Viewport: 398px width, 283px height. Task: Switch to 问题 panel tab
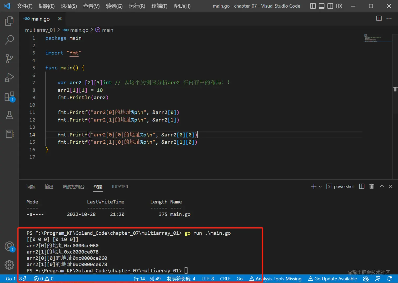click(x=31, y=187)
